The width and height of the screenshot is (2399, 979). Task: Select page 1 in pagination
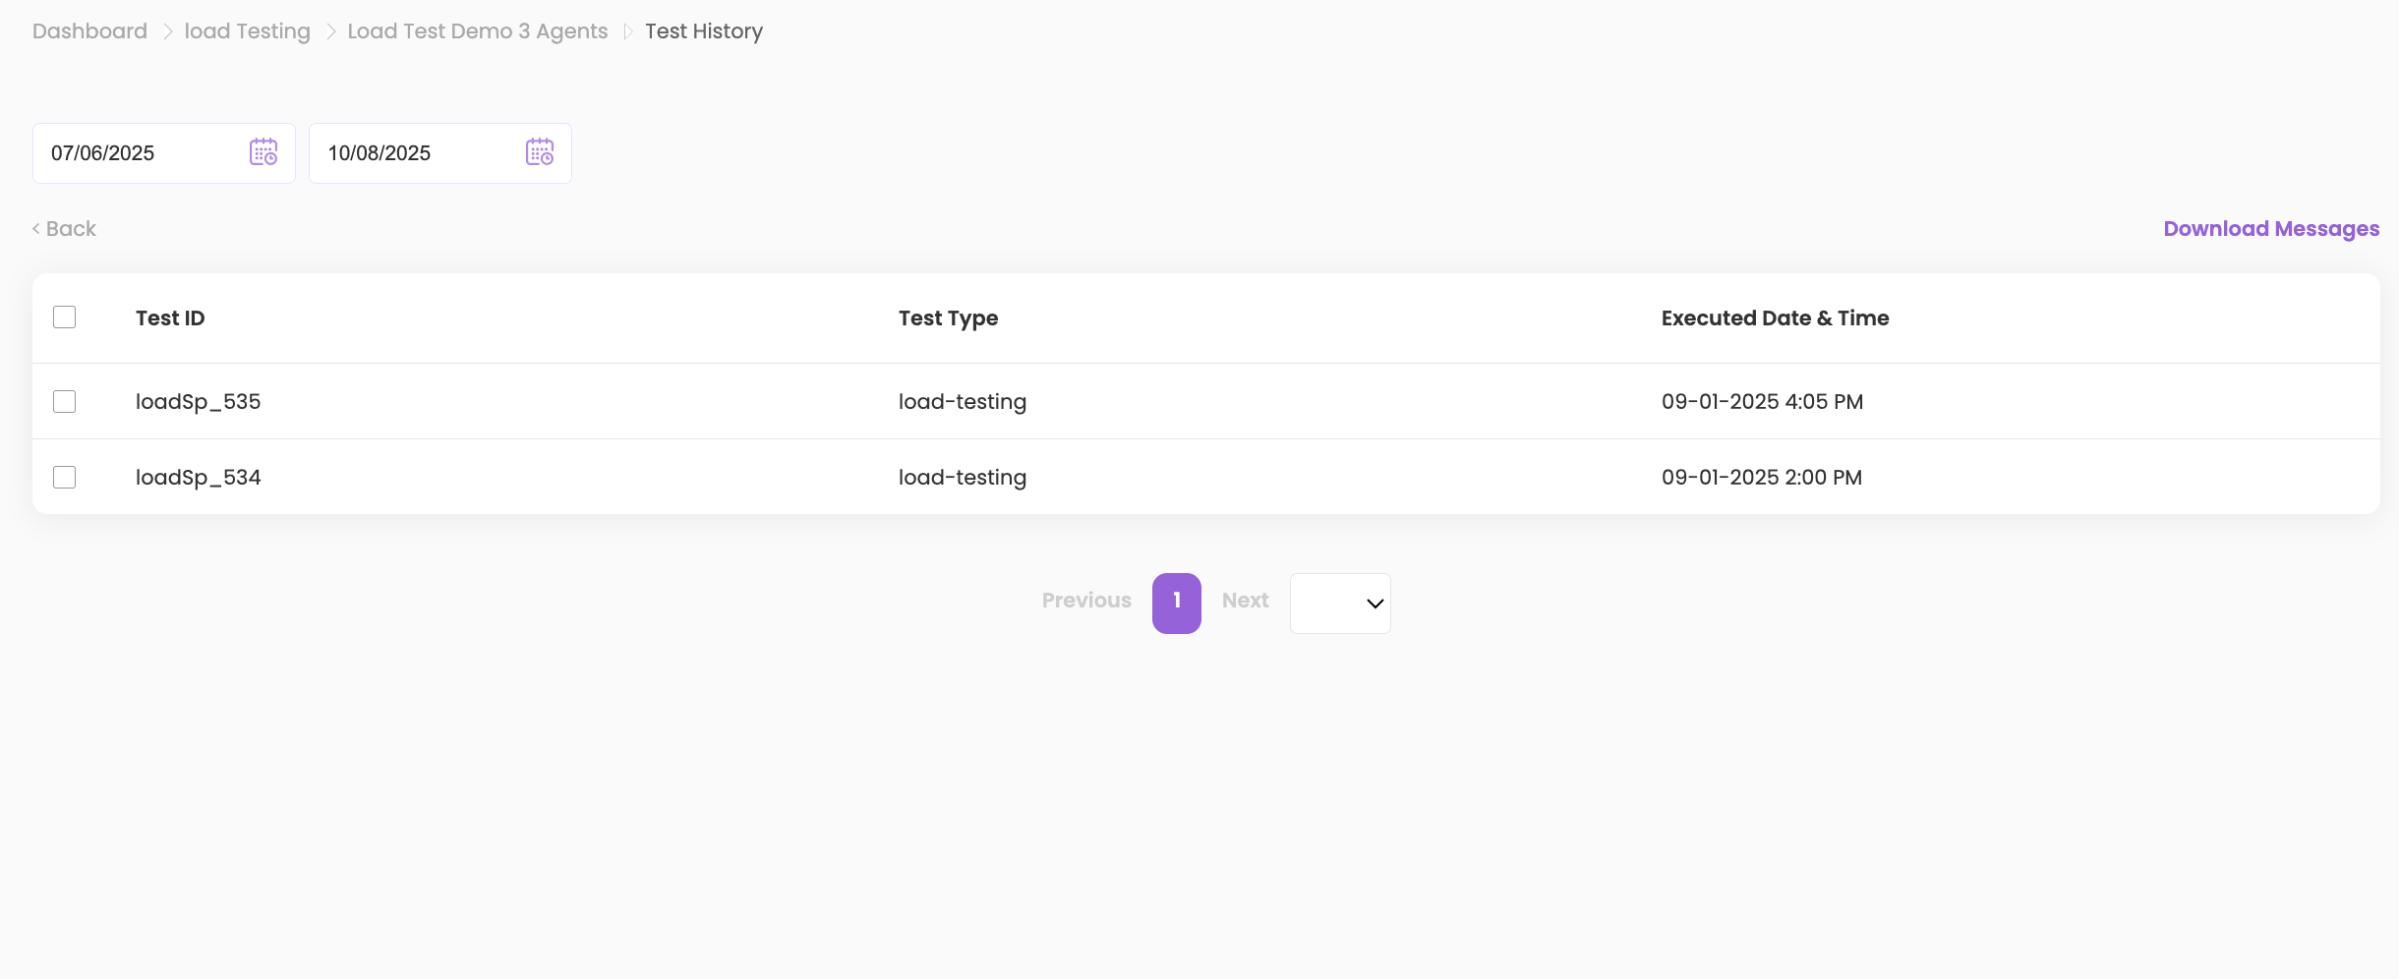coord(1177,603)
